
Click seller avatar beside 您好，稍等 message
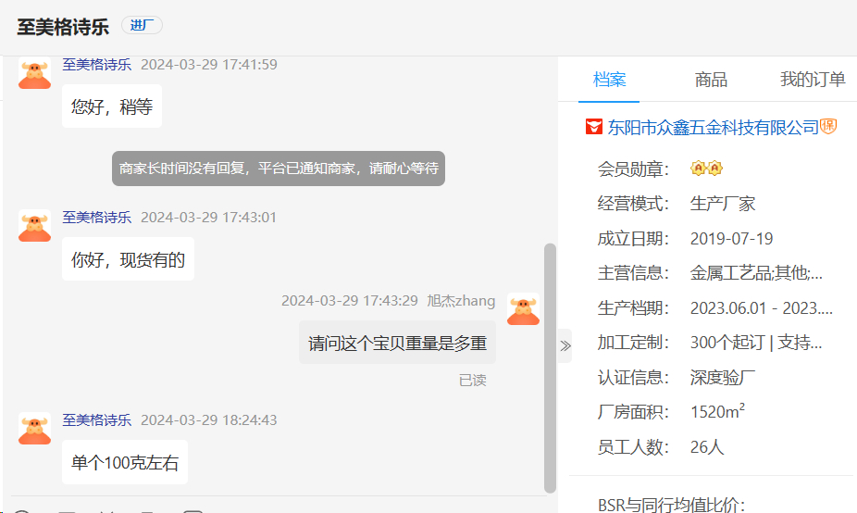click(34, 73)
